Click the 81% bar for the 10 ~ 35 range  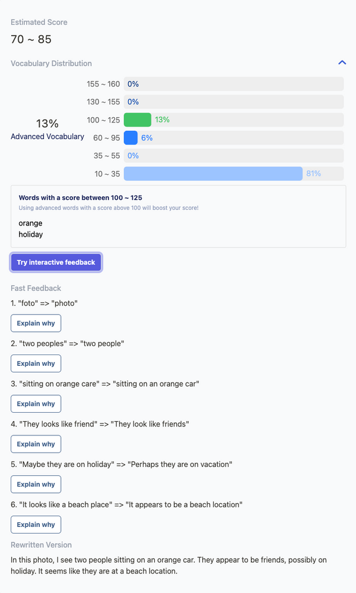pos(214,173)
